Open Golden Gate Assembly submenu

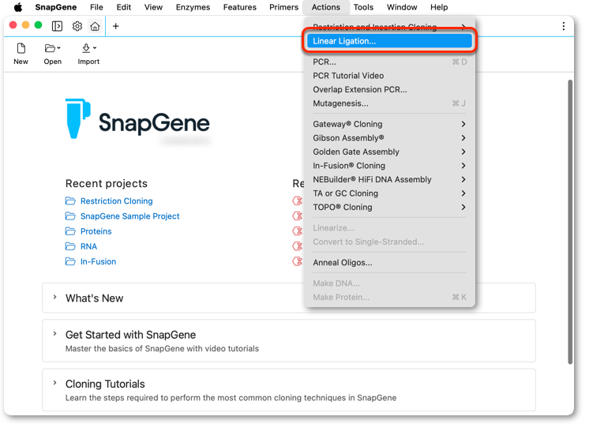[x=389, y=152]
